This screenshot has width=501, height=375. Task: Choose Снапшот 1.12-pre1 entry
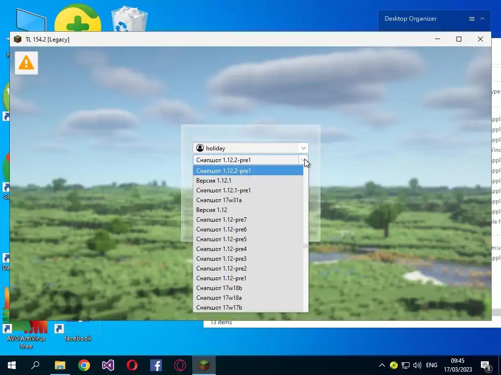[x=248, y=278]
